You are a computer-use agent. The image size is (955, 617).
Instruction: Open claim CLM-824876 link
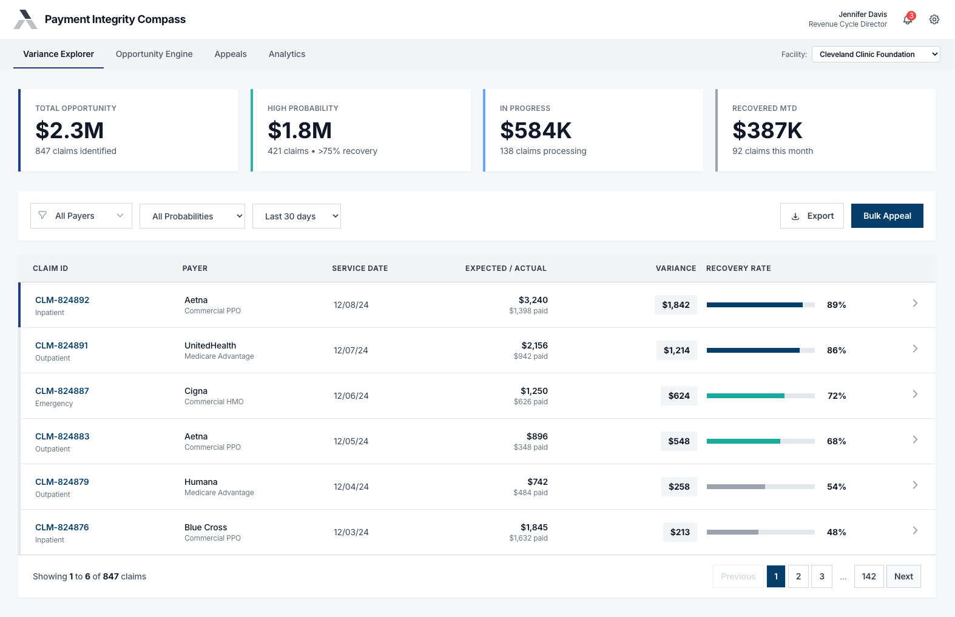(x=62, y=527)
